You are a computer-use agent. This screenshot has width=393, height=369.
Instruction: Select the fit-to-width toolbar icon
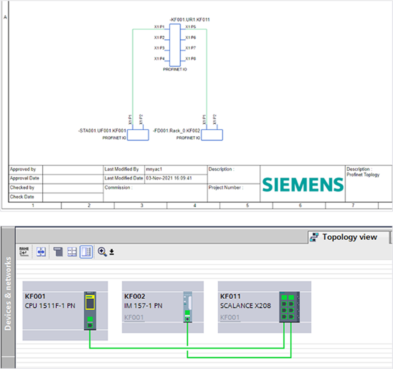click(x=41, y=252)
